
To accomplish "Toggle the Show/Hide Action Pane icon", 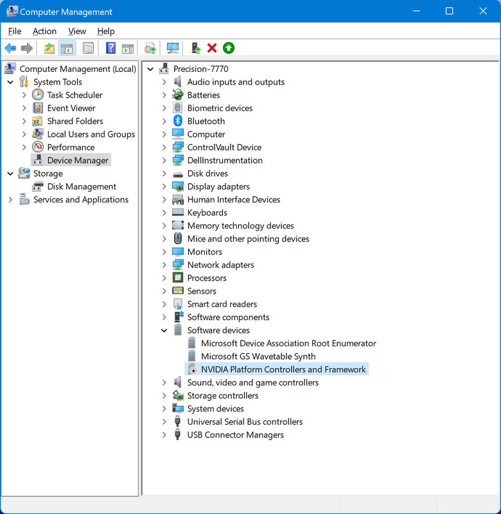I will click(128, 48).
